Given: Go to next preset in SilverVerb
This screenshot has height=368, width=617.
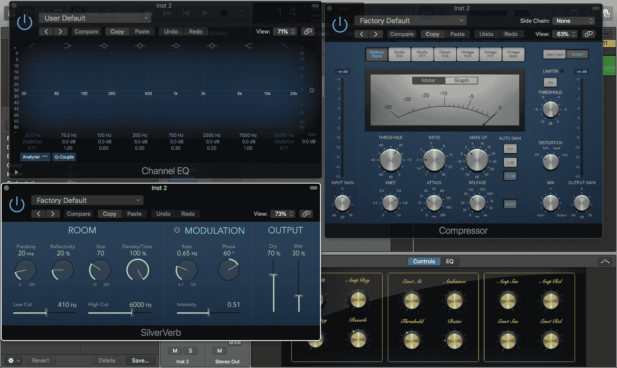Looking at the screenshot, I should tap(53, 214).
